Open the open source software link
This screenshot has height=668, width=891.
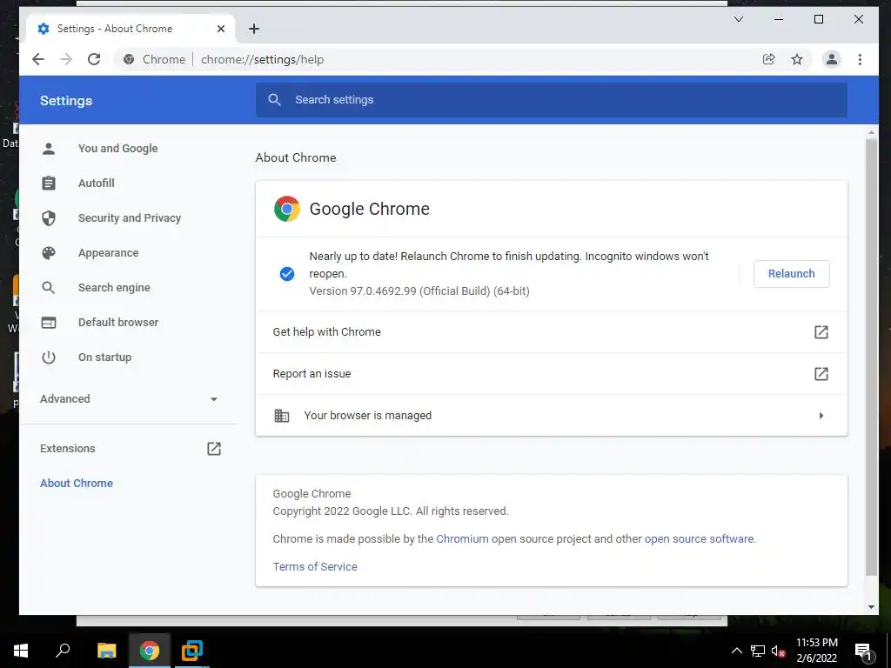[699, 539]
